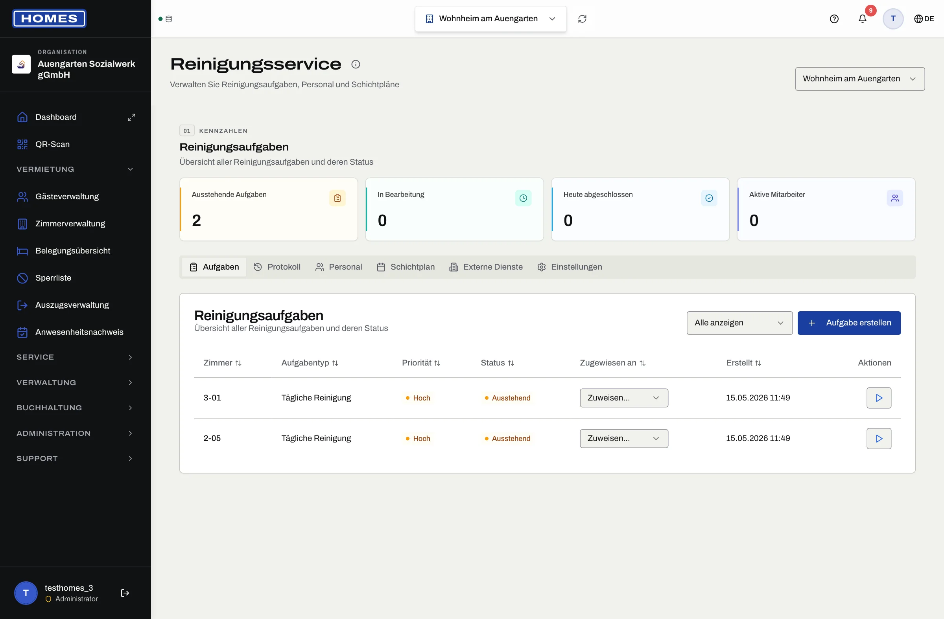Open the Schichtplan tab
This screenshot has width=944, height=619.
[x=406, y=267]
